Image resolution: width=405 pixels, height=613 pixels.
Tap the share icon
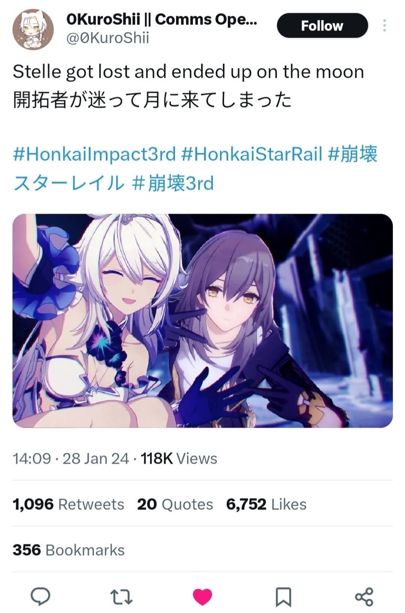click(x=364, y=596)
